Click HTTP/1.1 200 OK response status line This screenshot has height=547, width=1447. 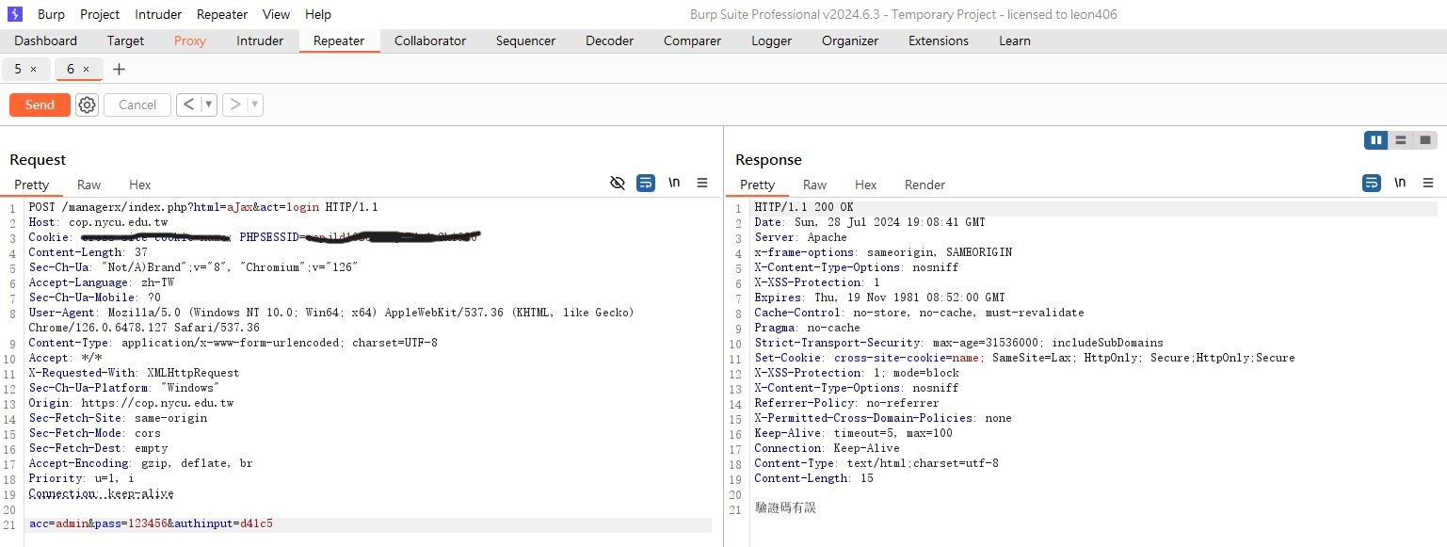coord(803,207)
